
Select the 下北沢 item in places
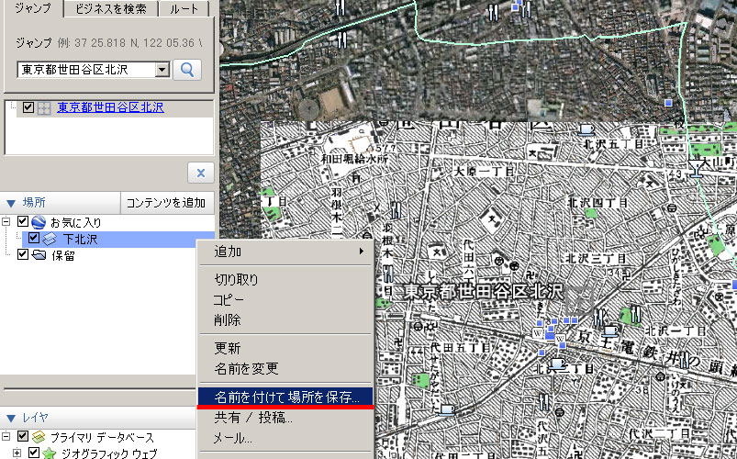click(x=81, y=240)
